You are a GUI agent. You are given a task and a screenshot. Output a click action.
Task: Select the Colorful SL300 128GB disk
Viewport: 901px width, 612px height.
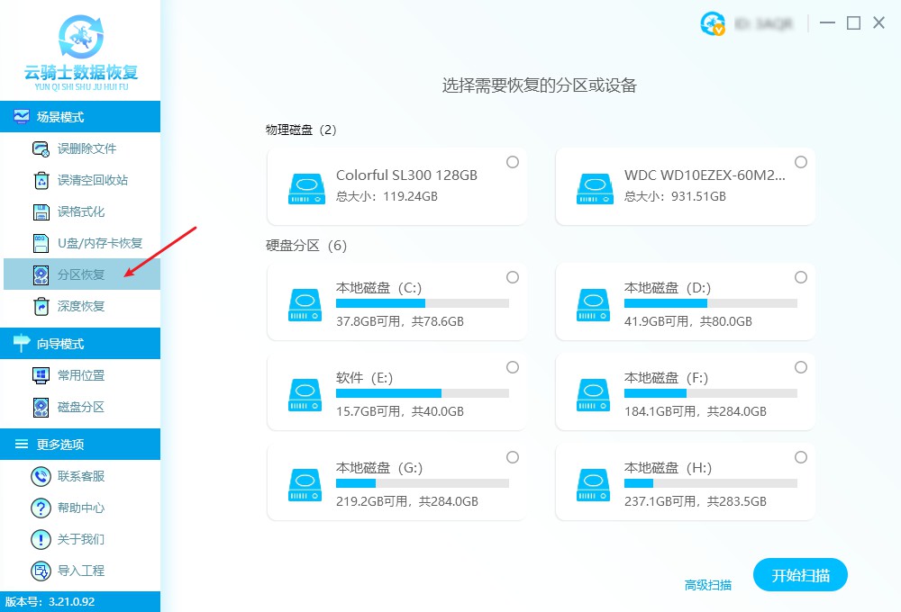(x=396, y=185)
